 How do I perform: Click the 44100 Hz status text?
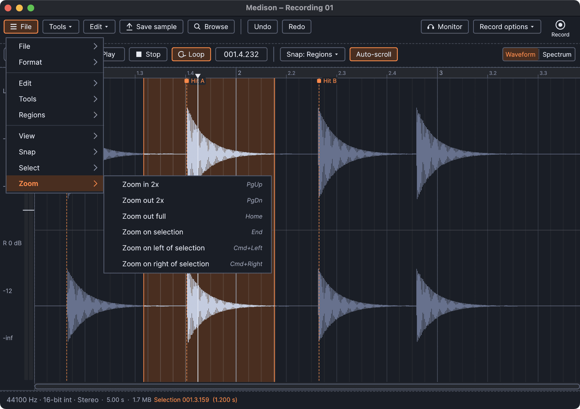coord(22,400)
